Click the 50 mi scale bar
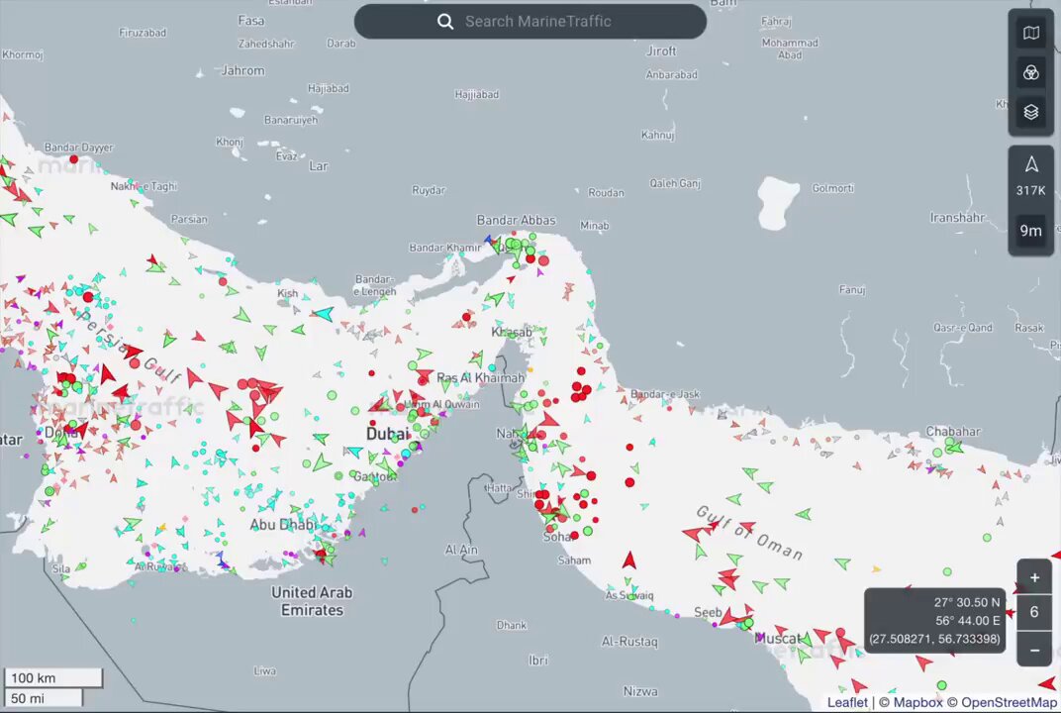Image resolution: width=1061 pixels, height=713 pixels. [44, 698]
